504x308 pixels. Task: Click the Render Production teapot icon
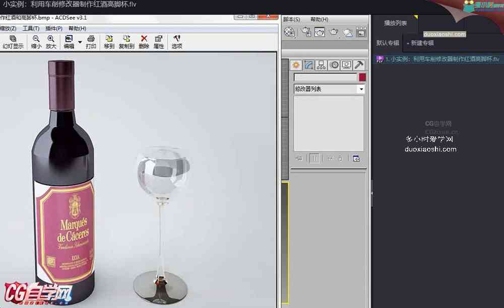(x=334, y=32)
